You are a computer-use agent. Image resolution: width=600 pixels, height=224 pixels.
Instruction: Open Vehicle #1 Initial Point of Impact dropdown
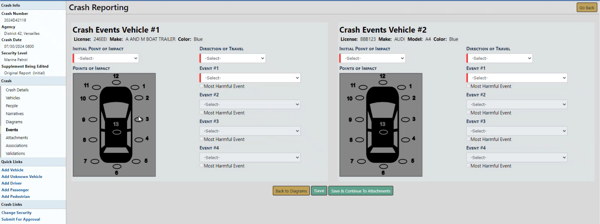(x=106, y=58)
